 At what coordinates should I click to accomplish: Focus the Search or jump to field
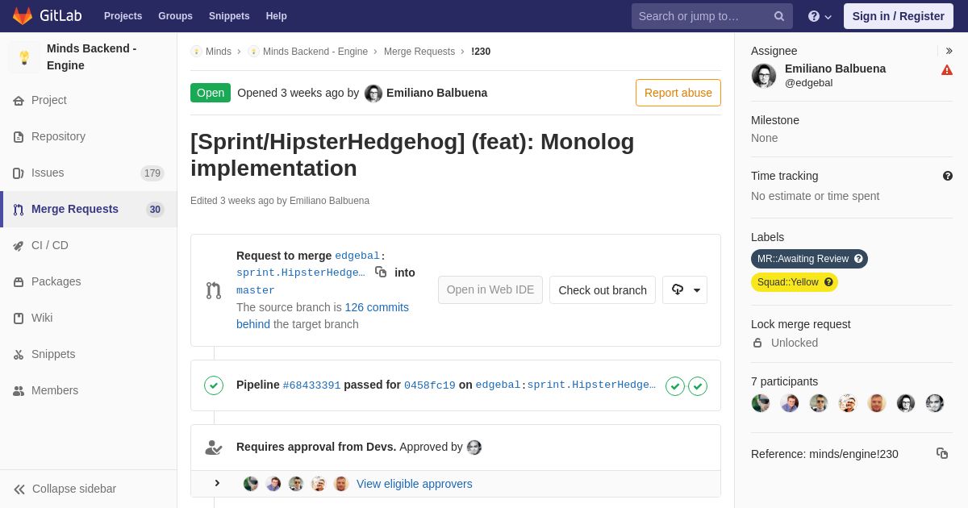(711, 16)
